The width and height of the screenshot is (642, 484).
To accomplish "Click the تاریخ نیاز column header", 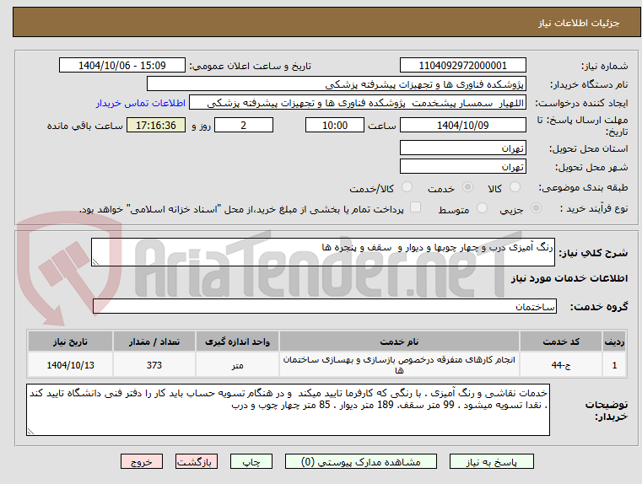I will click(70, 341).
